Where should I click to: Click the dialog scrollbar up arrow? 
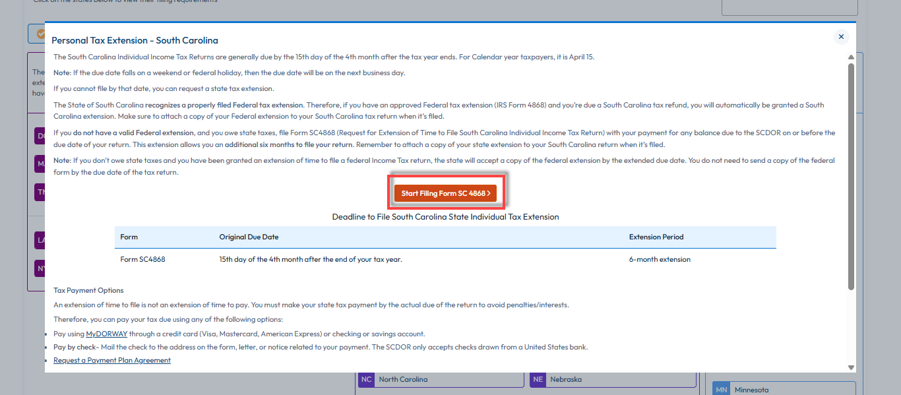click(x=851, y=57)
